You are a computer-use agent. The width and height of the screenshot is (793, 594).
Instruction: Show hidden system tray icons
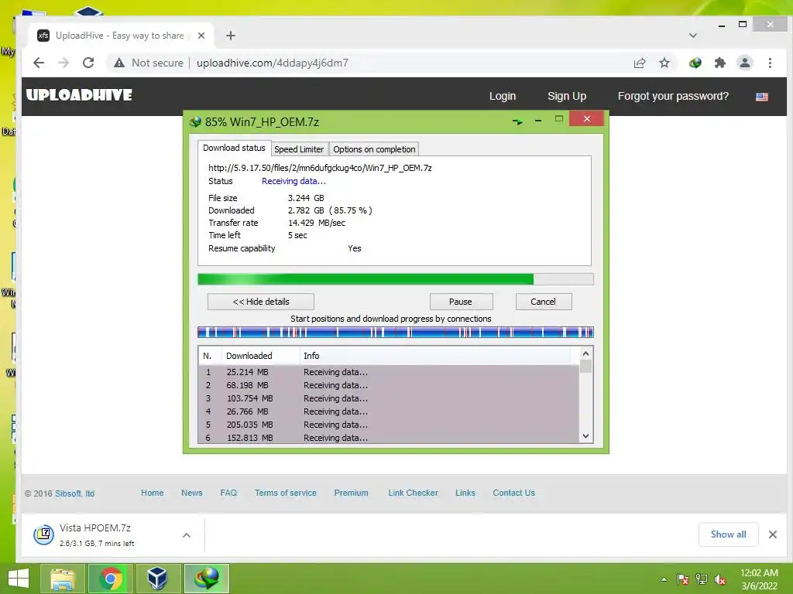pos(664,579)
